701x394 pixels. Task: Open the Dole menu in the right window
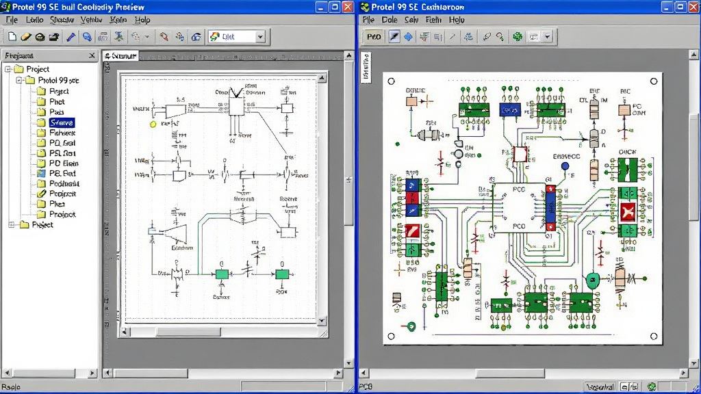[390, 20]
